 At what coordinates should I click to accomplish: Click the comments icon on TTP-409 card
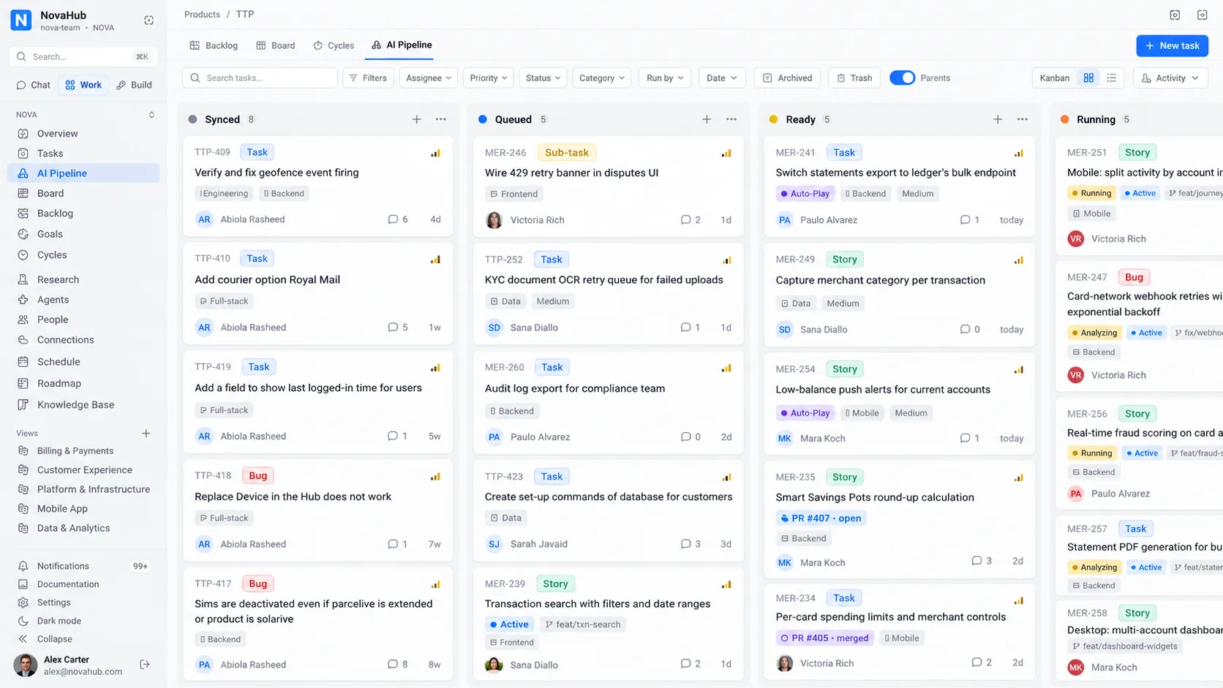point(393,219)
